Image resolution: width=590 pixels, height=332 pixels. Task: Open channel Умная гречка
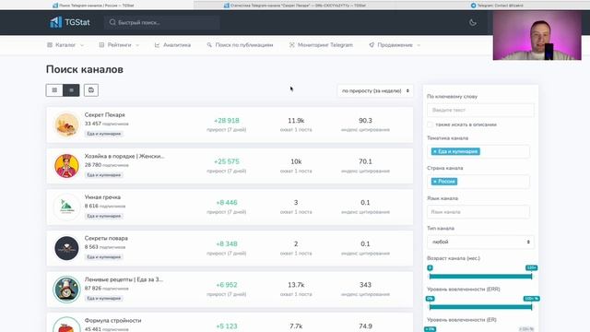pyautogui.click(x=102, y=196)
